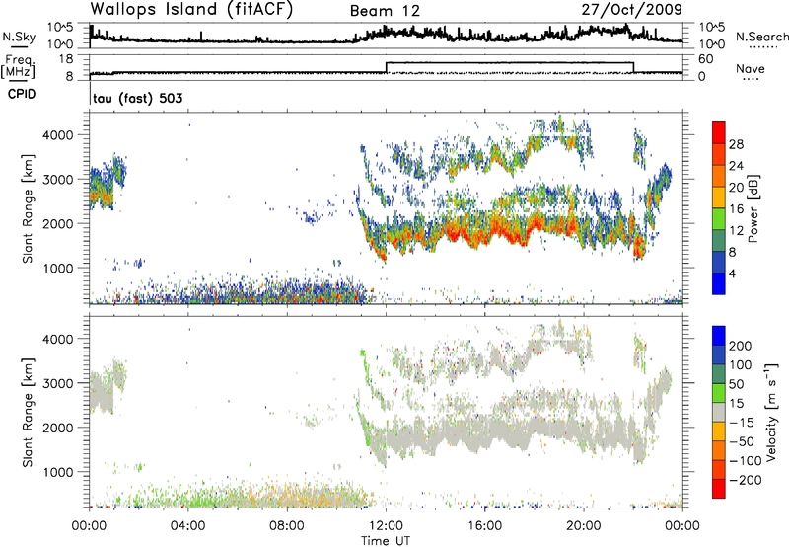
Task: Click the '16' tick on Power colorbar
Action: [x=736, y=208]
